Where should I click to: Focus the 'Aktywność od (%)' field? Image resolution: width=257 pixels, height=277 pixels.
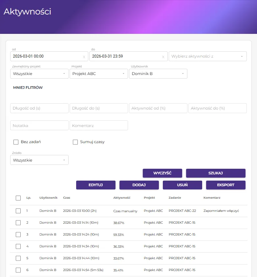pos(158,108)
